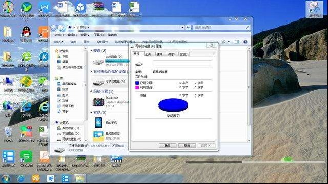
Task: Select the 暴风影视库 icon under 其他
Action: coord(98,136)
